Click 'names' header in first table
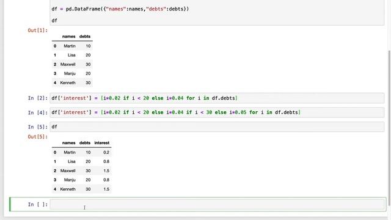The image size is (391, 220). [68, 37]
